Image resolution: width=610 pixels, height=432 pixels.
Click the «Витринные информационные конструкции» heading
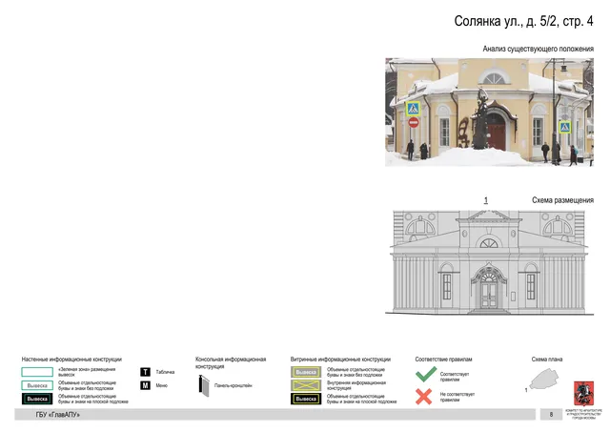coord(340,360)
